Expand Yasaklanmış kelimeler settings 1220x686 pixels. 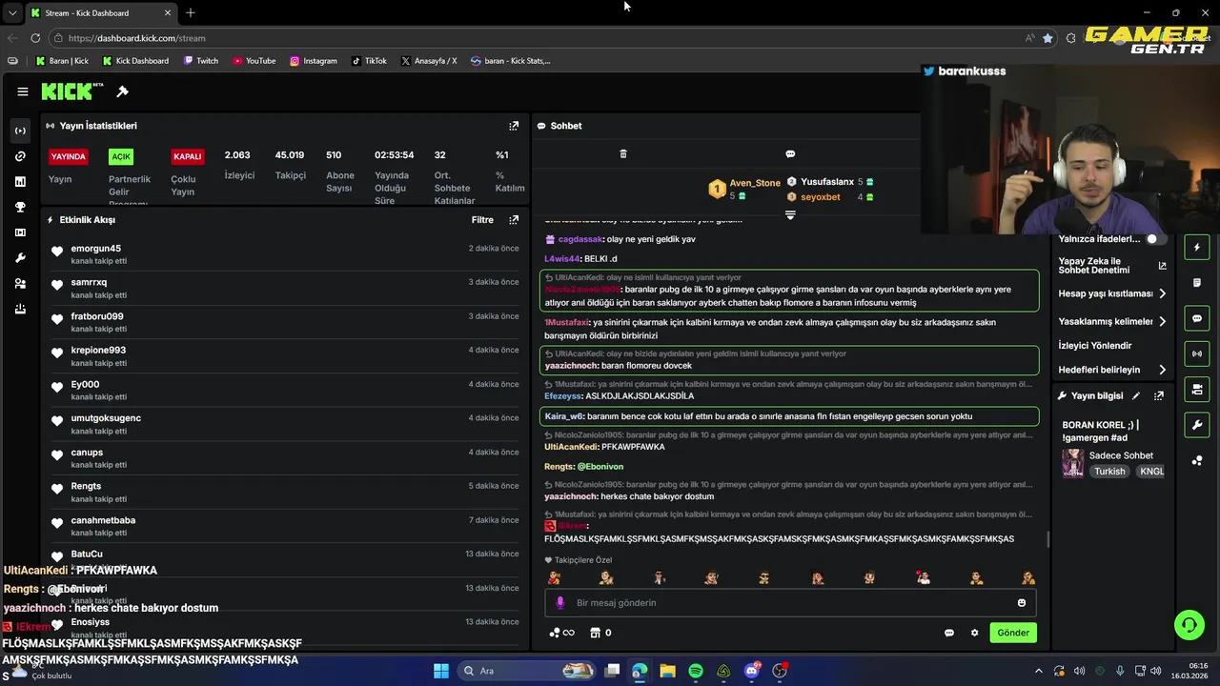[1112, 321]
